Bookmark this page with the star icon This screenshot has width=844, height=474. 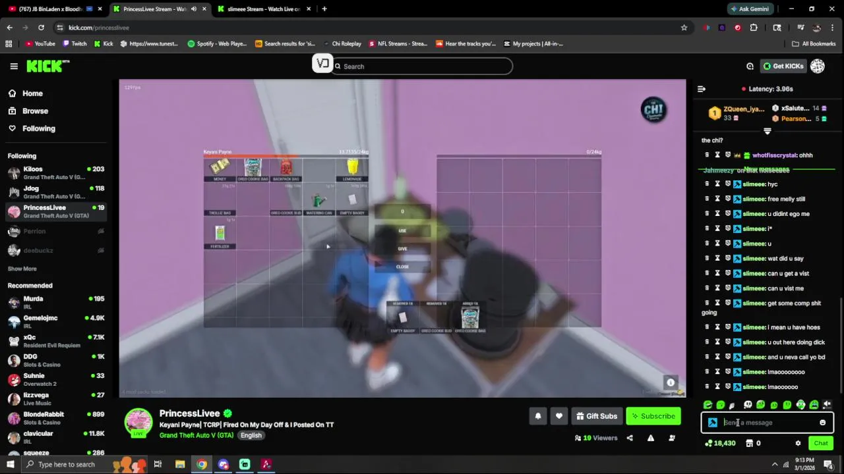point(684,28)
